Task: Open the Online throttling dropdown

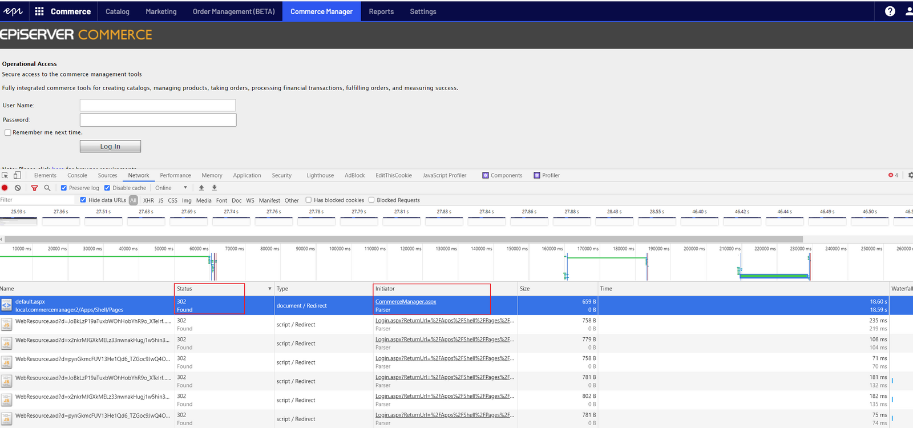Action: point(171,188)
